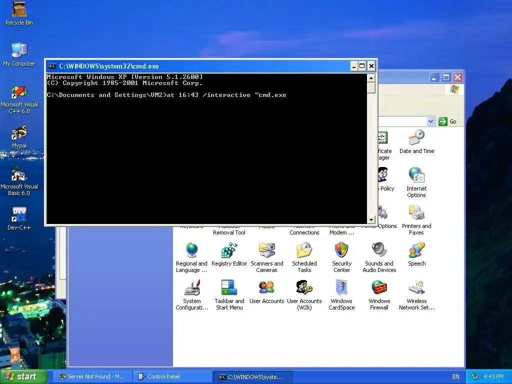Click the 4:43 PM system clock
Screen dimensions: 512x384
(x=493, y=376)
